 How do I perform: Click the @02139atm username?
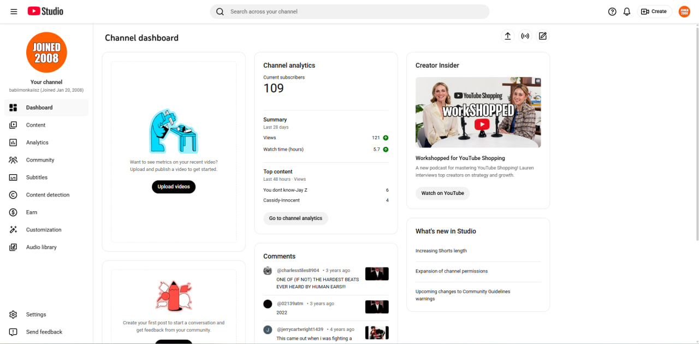(290, 304)
